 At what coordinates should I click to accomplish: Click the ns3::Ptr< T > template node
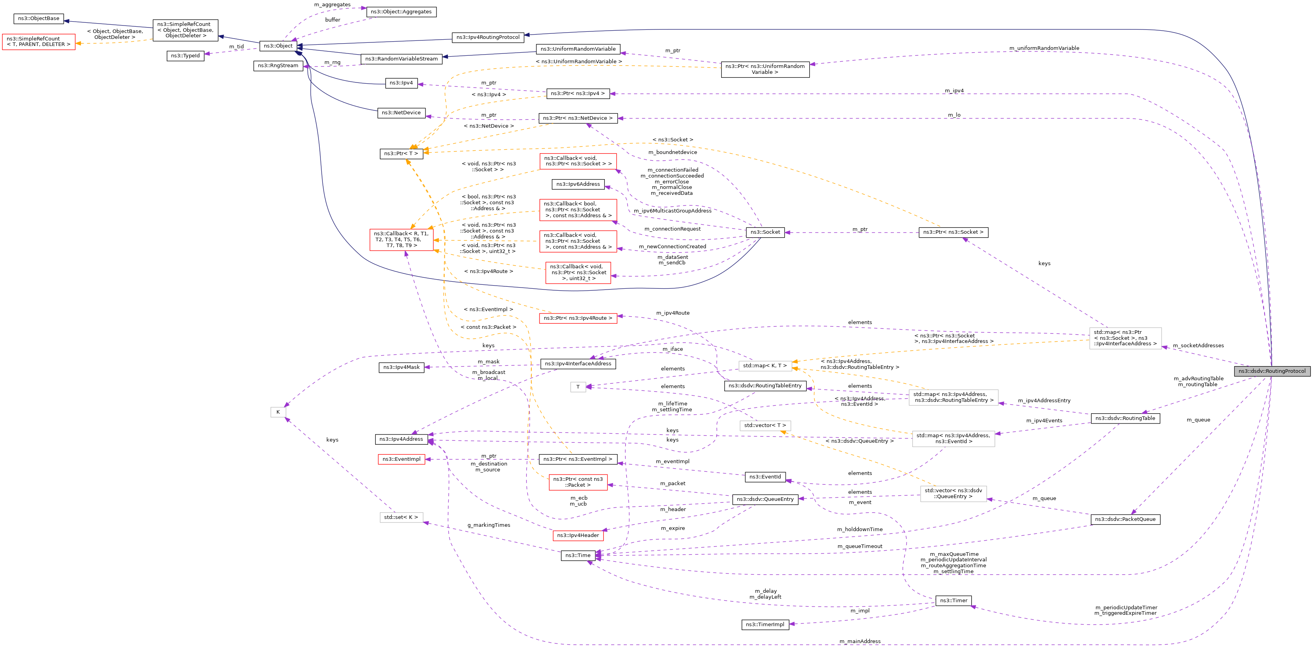[x=401, y=154]
